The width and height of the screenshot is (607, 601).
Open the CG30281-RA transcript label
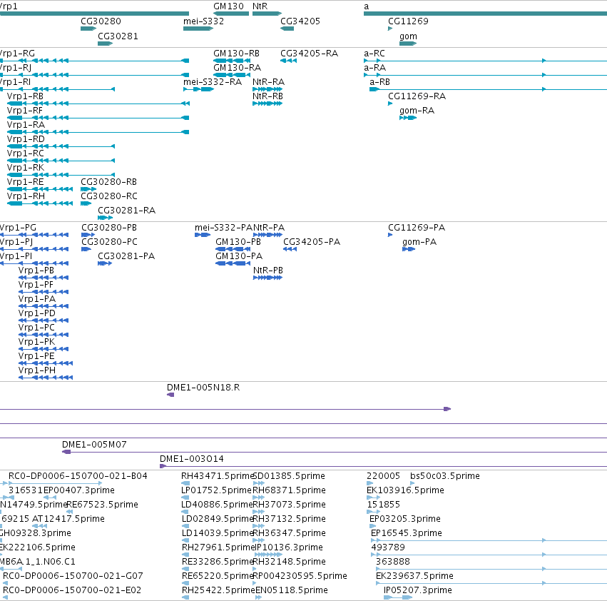pos(126,211)
